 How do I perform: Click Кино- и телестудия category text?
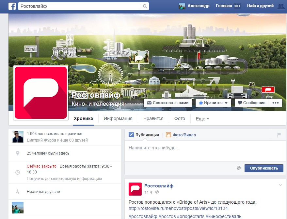98,104
